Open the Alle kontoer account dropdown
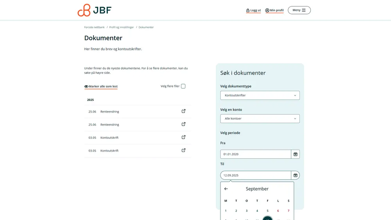This screenshot has height=220, width=391. click(x=260, y=119)
